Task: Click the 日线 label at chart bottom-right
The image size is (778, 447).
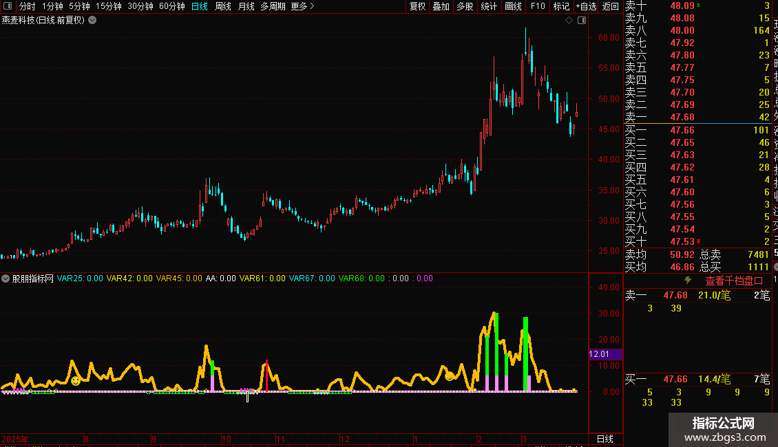Action: pyautogui.click(x=604, y=439)
